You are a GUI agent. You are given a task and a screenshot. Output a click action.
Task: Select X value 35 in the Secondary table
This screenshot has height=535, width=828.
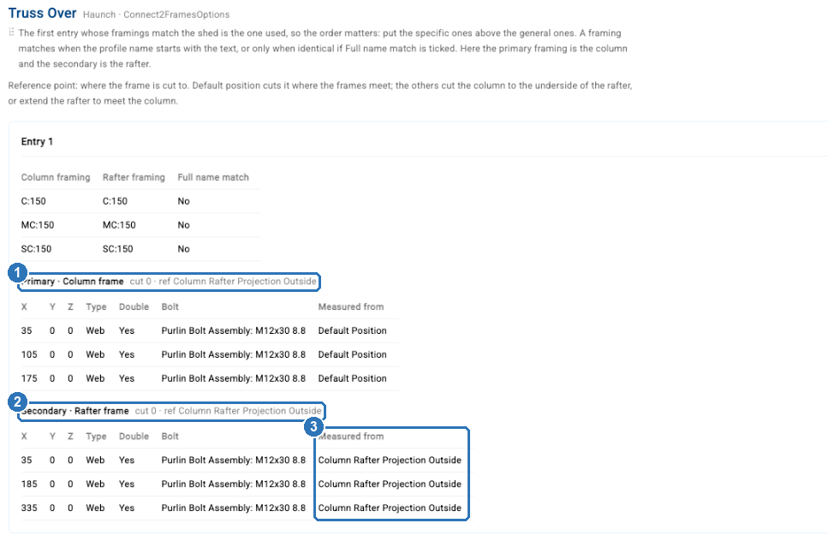tap(27, 460)
